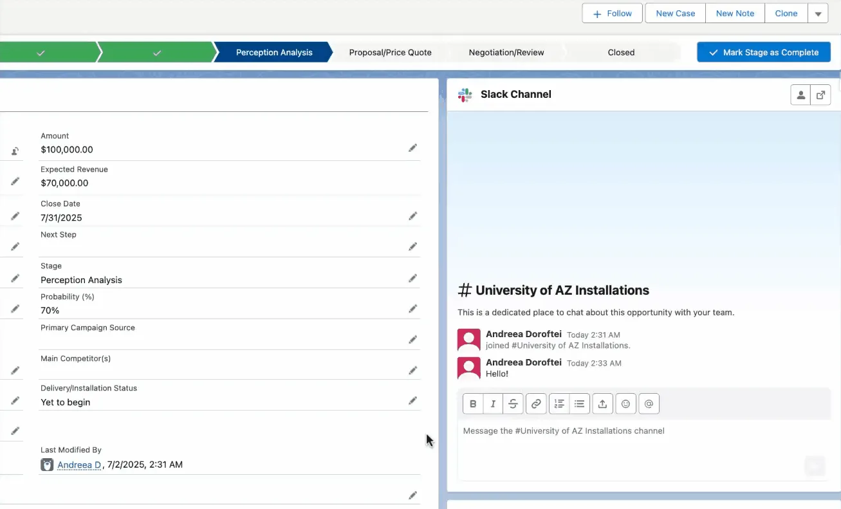
Task: Select the Proposal/Price Quote stage
Action: point(390,53)
